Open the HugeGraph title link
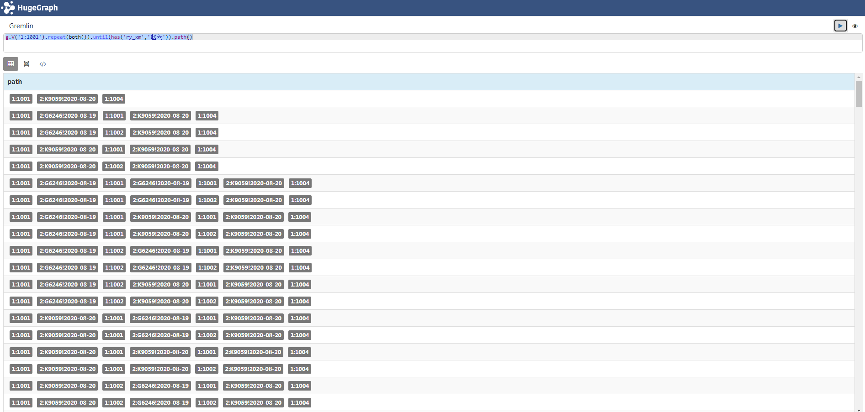 tap(37, 8)
